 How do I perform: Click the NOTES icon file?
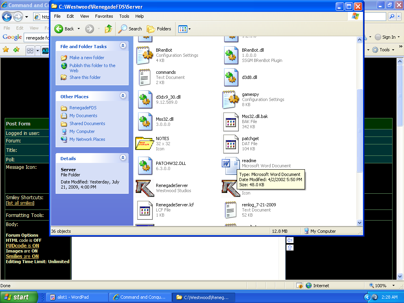pyautogui.click(x=145, y=144)
